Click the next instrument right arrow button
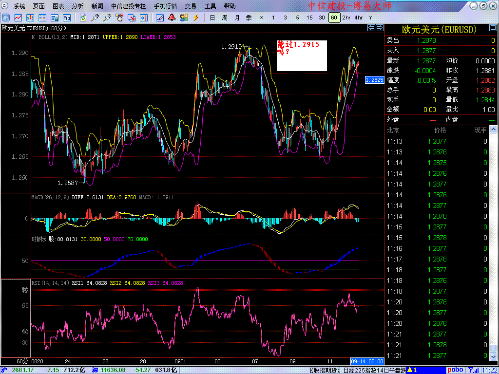499x374 pixels. tap(378, 28)
